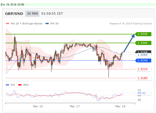The height and width of the screenshot is (113, 156).
Task: Click the 01:59:55 CET timestamp
Action: [x=52, y=14]
